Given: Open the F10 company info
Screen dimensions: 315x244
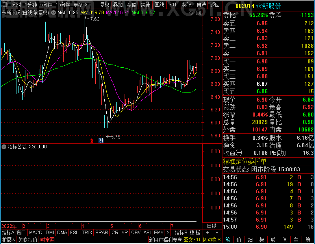Looking at the screenshot, I should (173, 5).
